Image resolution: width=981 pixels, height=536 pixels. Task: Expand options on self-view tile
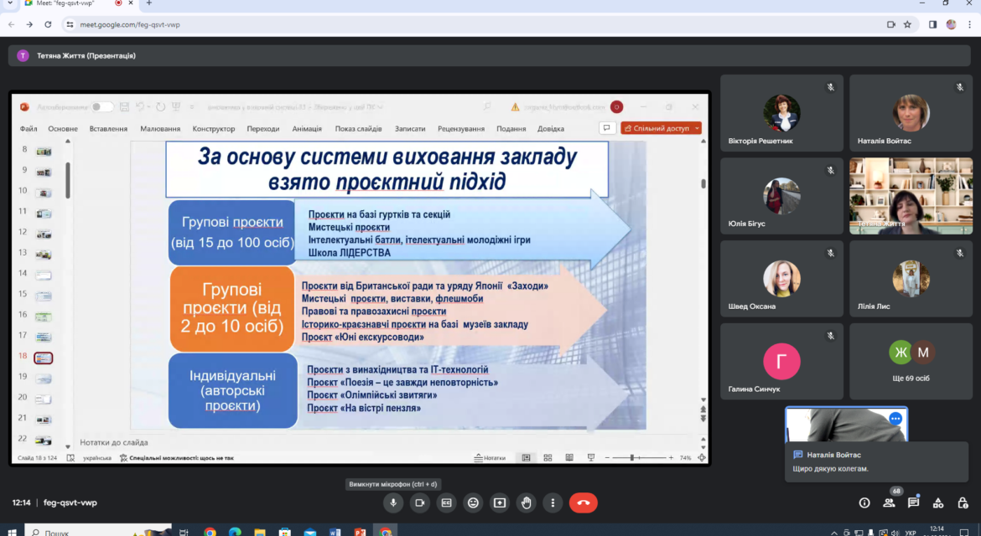click(x=895, y=419)
